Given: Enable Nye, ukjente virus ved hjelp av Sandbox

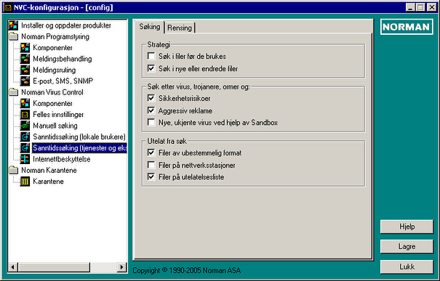Looking at the screenshot, I should 151,123.
